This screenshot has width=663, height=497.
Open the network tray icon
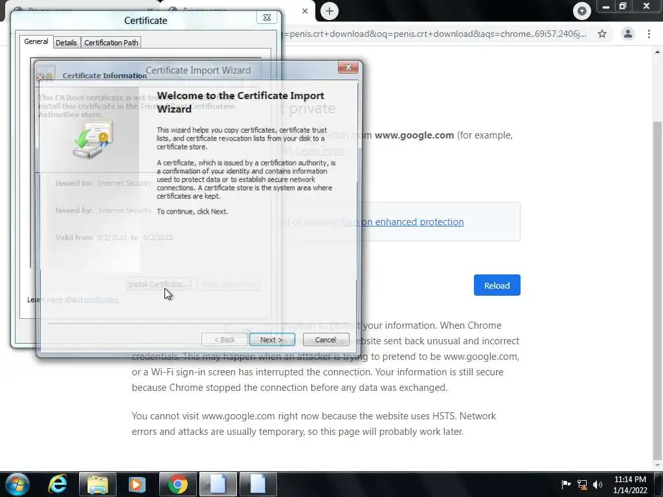click(x=582, y=485)
